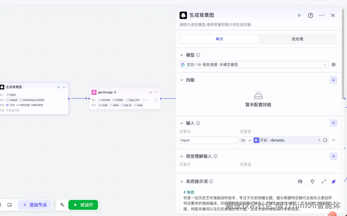Open the help question mark icon
The height and width of the screenshot is (216, 347).
pos(310,15)
